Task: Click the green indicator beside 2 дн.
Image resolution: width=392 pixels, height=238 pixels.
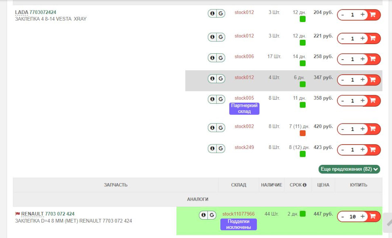Action: tap(303, 214)
